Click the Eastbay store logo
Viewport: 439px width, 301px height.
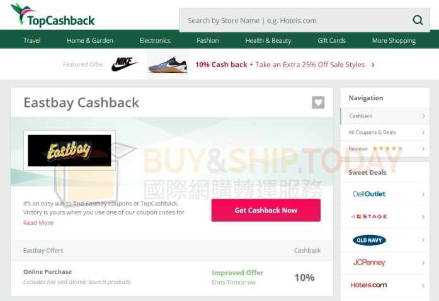(x=69, y=151)
